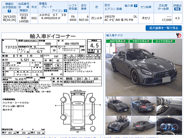Image resolution: width=184 pixels, height=138 pixels.
Task: Click the auction result 未セリ
Action: 146,18
